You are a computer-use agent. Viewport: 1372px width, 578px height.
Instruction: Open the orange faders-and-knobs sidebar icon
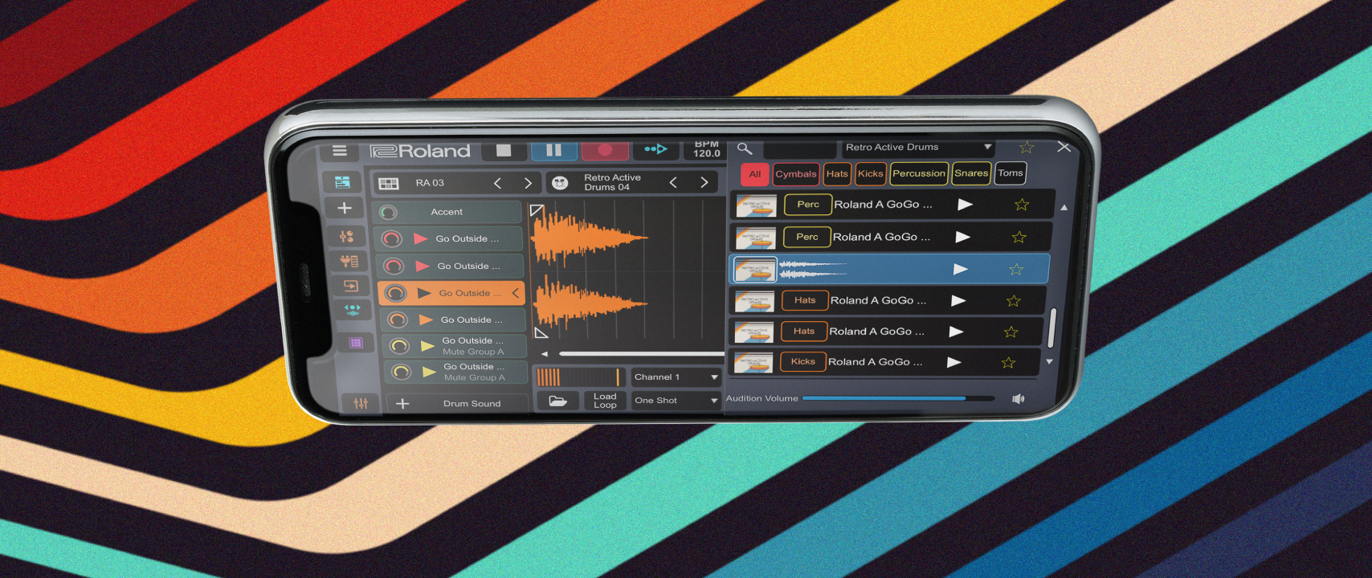tap(346, 236)
